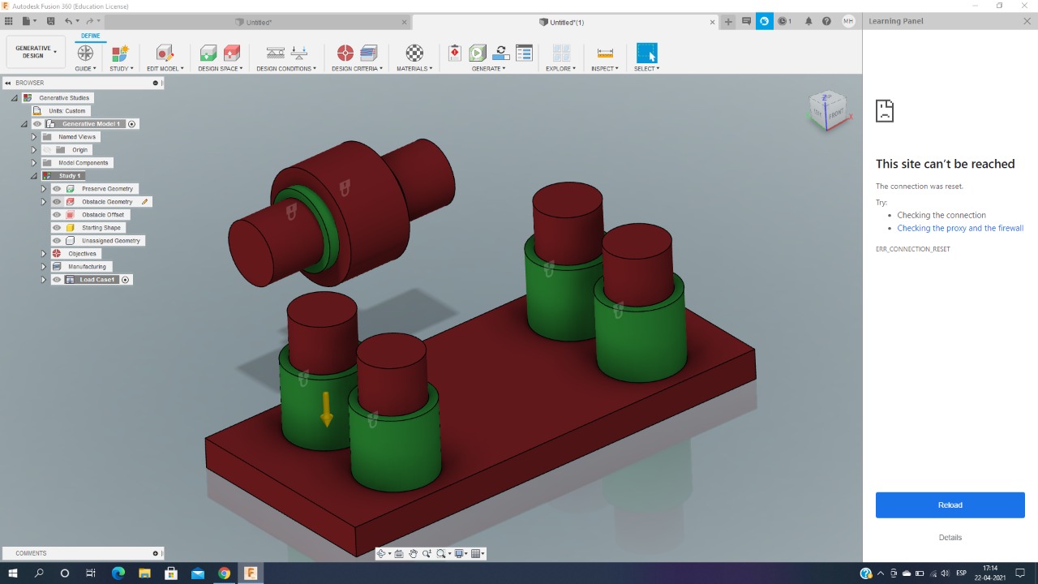Screen dimensions: 1038x584
Task: Click the Study Materials checkered icon
Action: coord(414,54)
